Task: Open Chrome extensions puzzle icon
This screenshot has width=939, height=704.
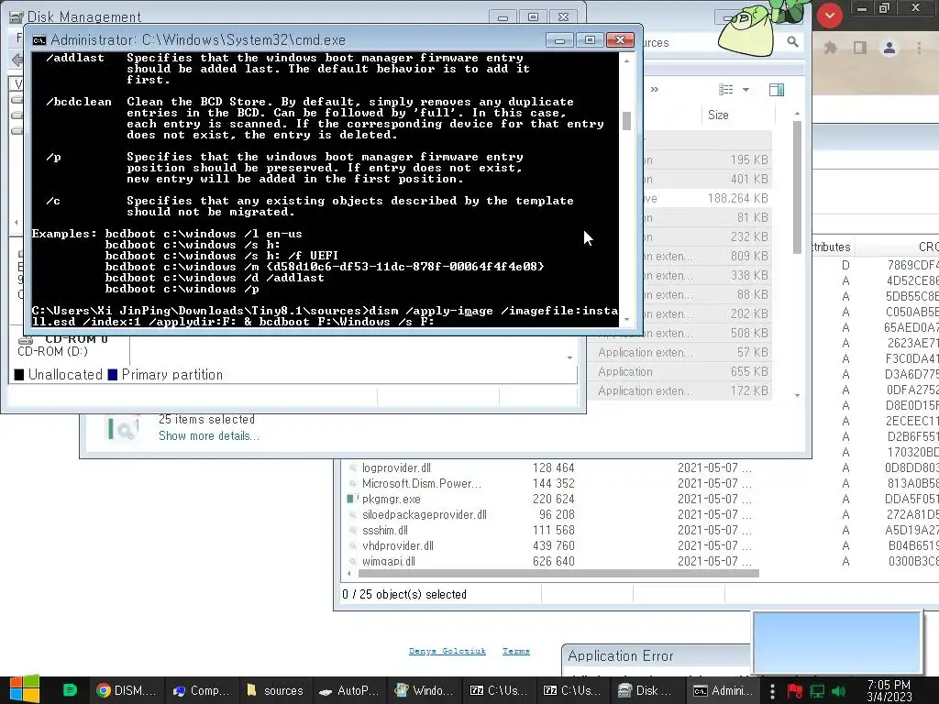Action: coord(830,48)
